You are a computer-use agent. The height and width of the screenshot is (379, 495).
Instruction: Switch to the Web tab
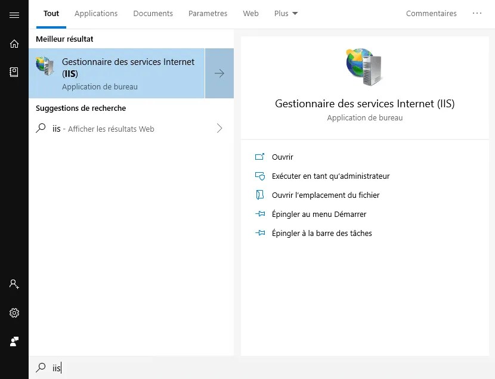click(x=250, y=13)
